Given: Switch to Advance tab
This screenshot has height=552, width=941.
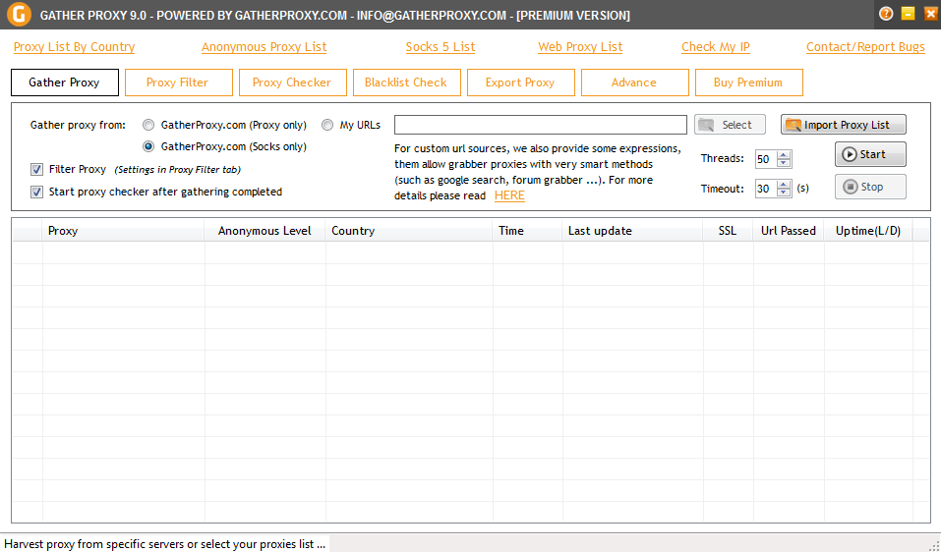Looking at the screenshot, I should (635, 83).
